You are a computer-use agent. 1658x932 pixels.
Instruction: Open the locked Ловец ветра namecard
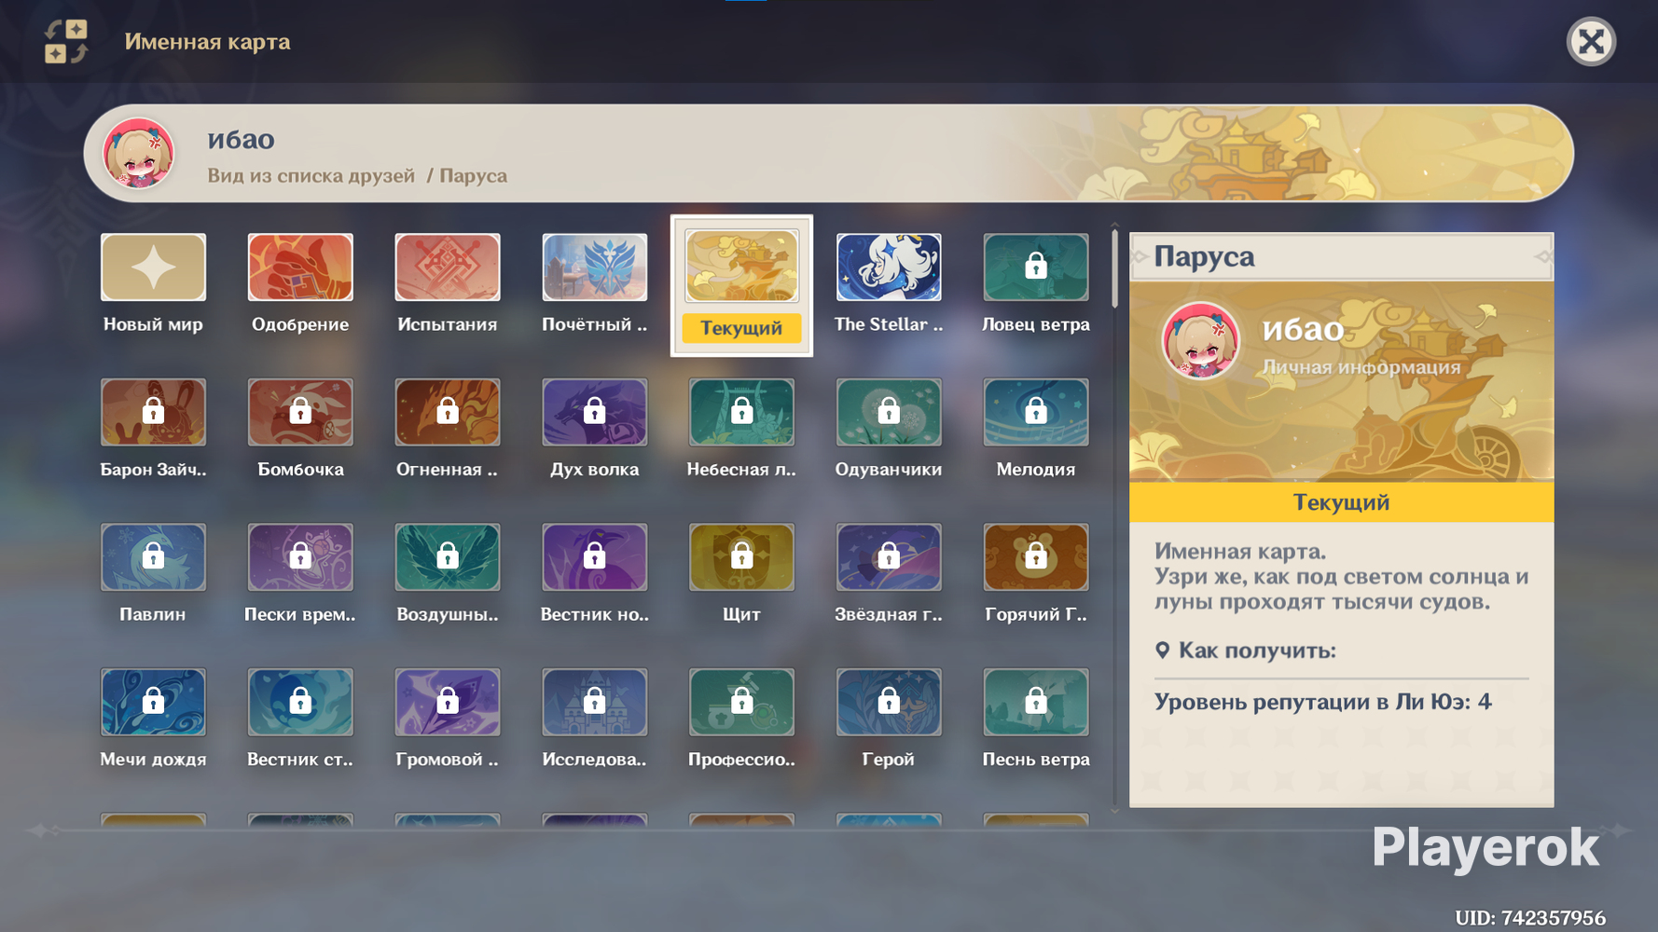click(x=1036, y=267)
